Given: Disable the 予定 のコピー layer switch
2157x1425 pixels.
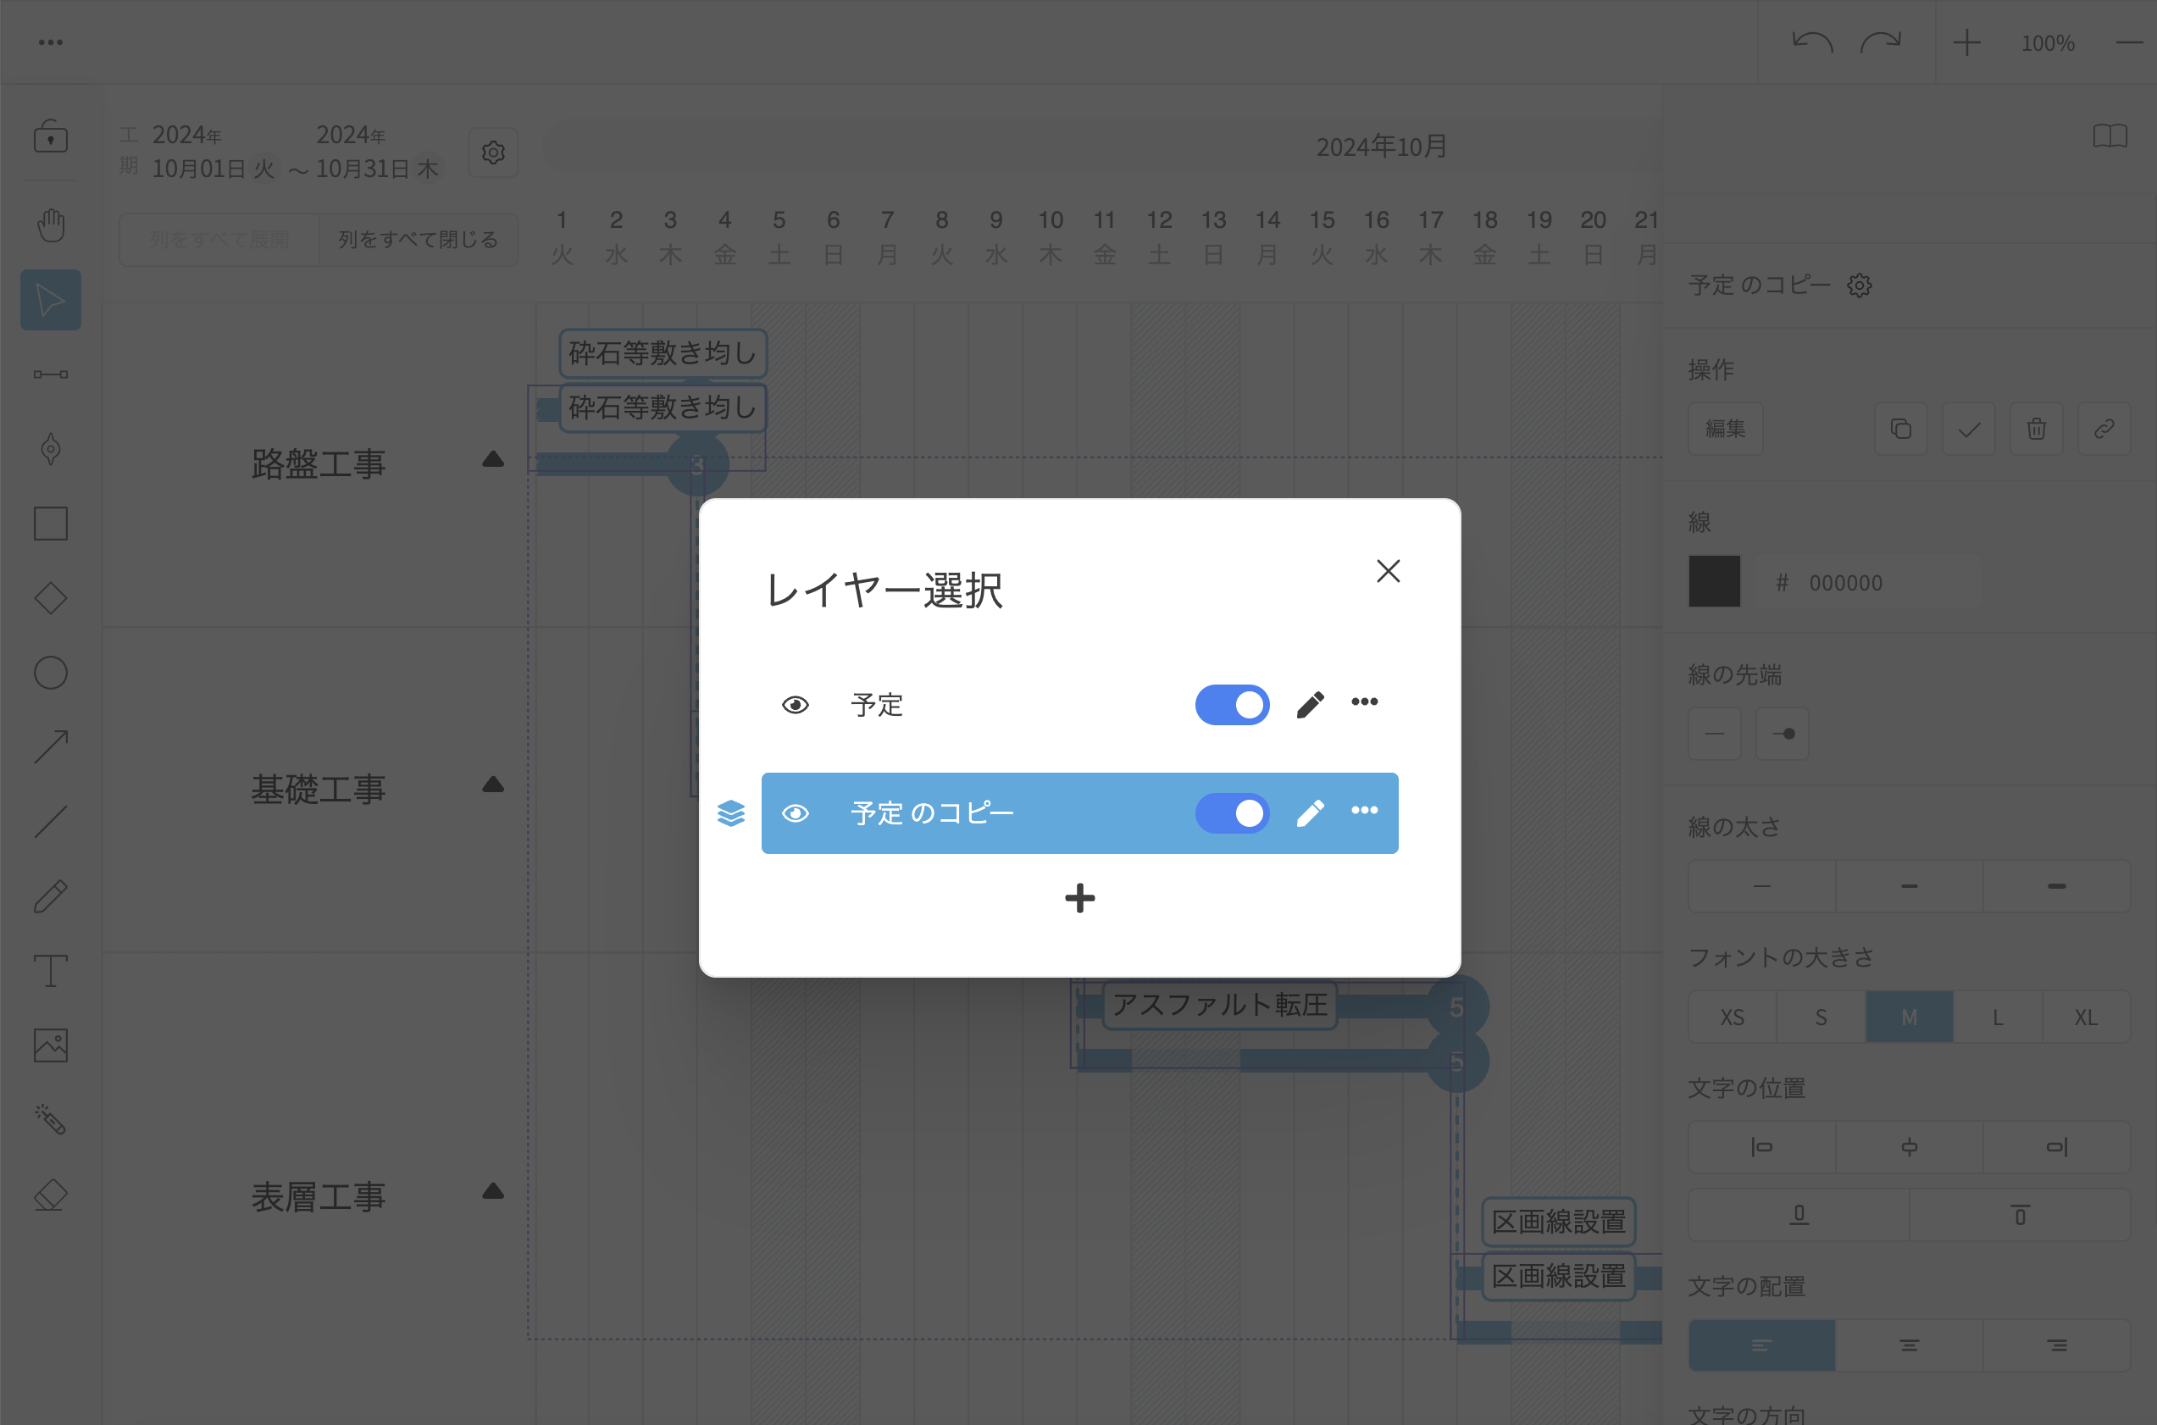Looking at the screenshot, I should (x=1232, y=812).
